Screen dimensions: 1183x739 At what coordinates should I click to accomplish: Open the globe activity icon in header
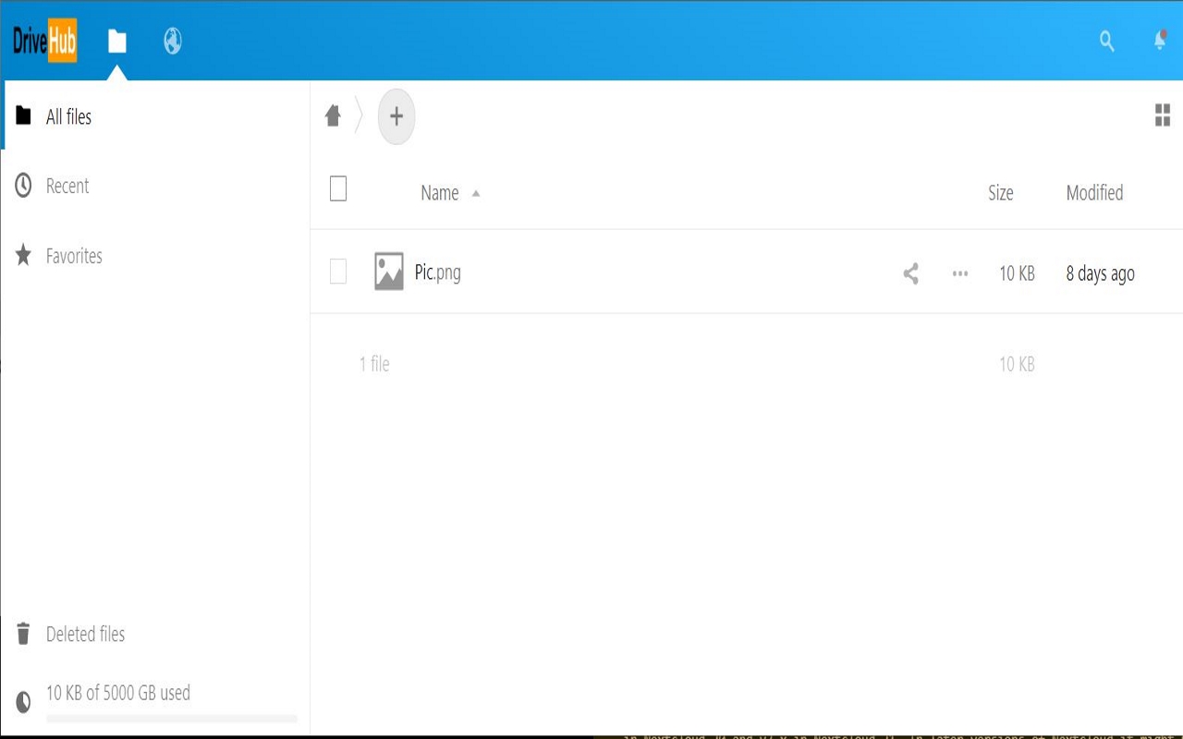click(x=173, y=41)
